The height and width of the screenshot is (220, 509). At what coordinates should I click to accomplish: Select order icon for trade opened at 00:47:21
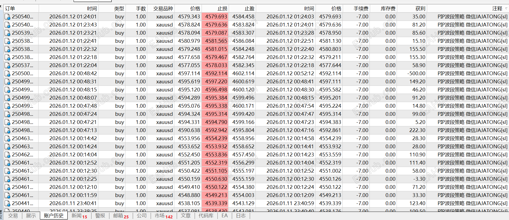(7, 122)
